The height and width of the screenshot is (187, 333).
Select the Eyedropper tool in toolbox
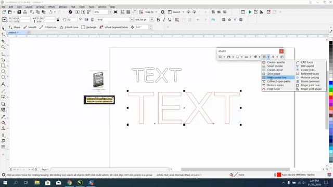click(3, 117)
